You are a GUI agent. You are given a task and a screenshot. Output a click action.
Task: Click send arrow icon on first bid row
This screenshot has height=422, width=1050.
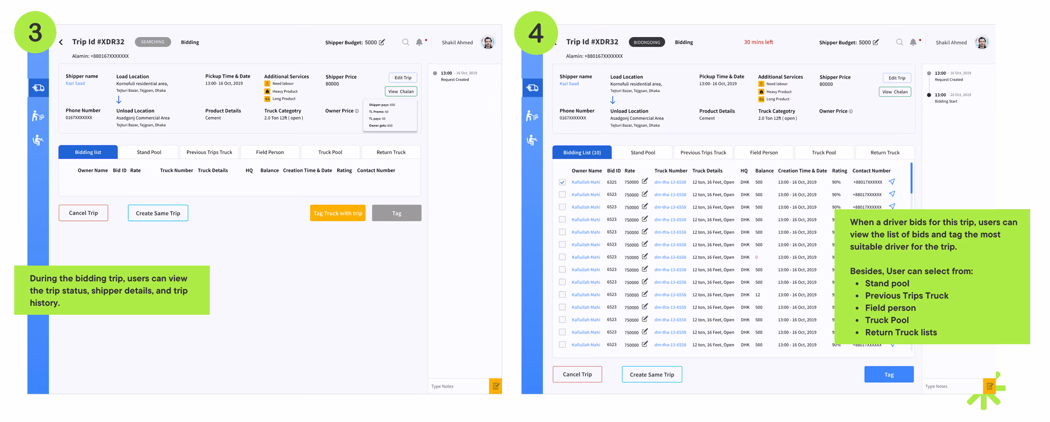tap(891, 182)
